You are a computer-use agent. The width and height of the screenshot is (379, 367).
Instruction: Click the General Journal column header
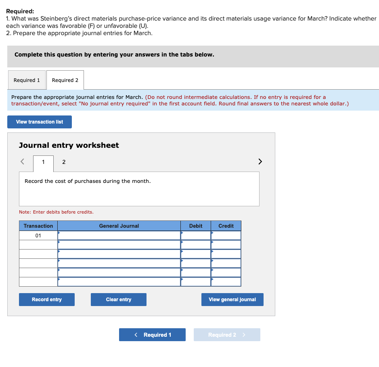tap(119, 226)
